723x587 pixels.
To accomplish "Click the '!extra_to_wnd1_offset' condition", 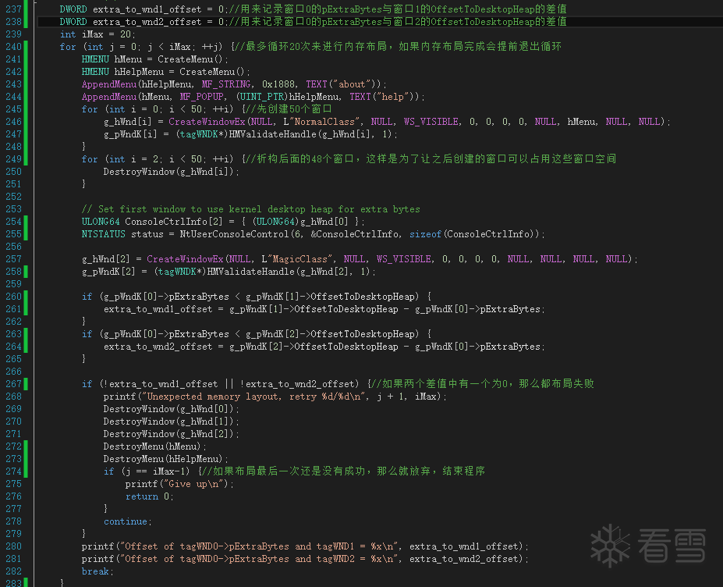I will [x=161, y=383].
